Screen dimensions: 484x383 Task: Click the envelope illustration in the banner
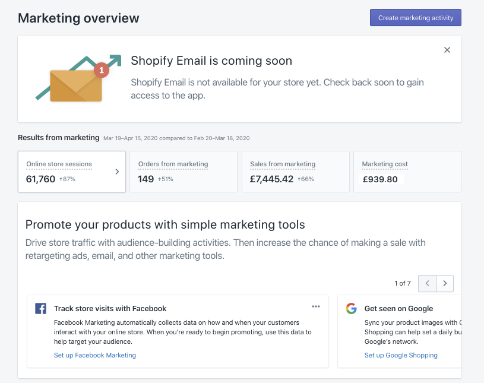[x=76, y=86]
